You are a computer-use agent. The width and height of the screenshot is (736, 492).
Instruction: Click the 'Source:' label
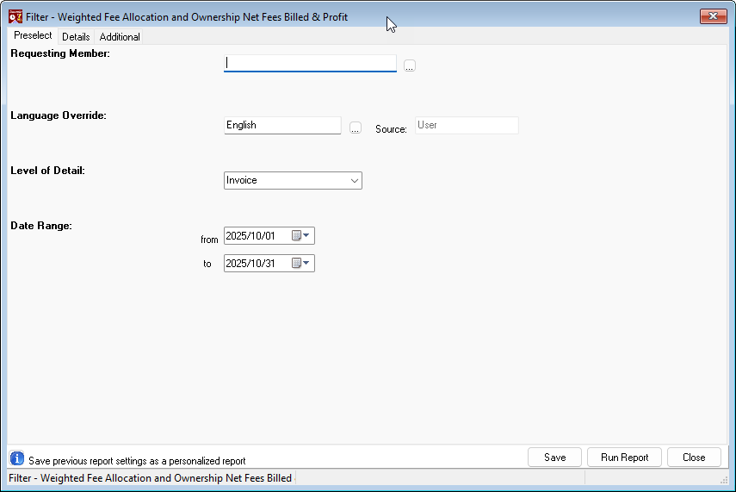coord(391,129)
